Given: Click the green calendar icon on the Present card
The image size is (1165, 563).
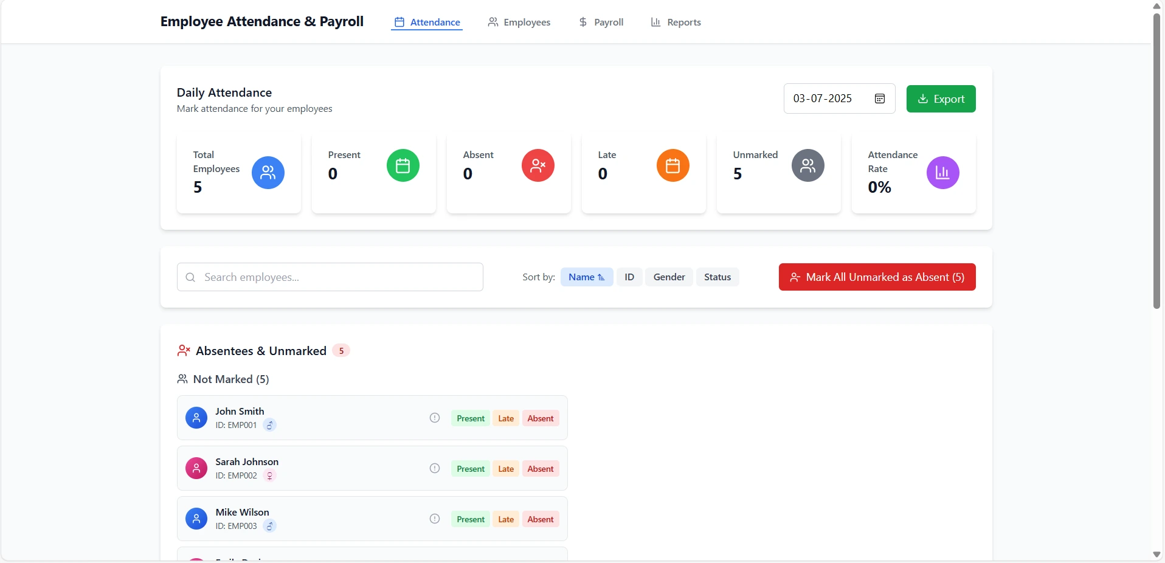Looking at the screenshot, I should point(403,165).
